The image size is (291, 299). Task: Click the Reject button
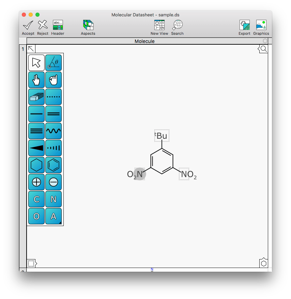(x=43, y=28)
